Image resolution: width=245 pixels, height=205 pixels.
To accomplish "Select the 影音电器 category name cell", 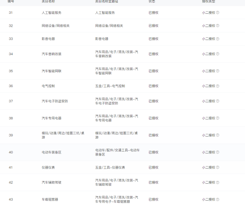I will click(x=48, y=39).
